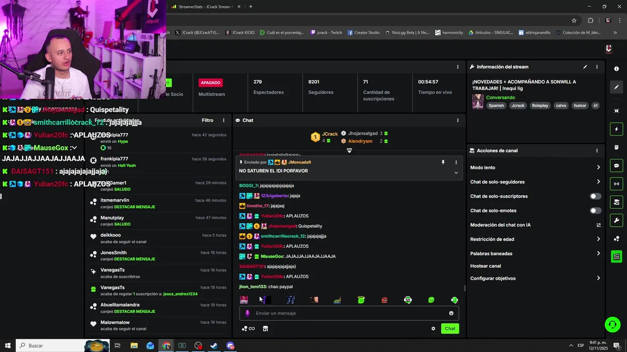The image size is (627, 352).
Task: Open the camera capture icon in right sidebar
Action: pyautogui.click(x=616, y=111)
